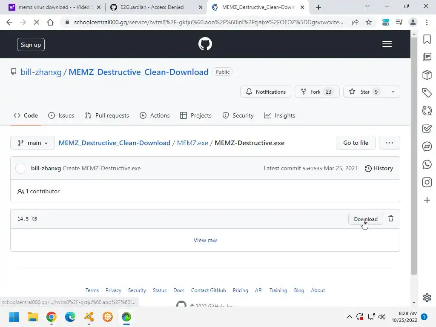
Task: Open the Status footer link
Action: [160, 290]
